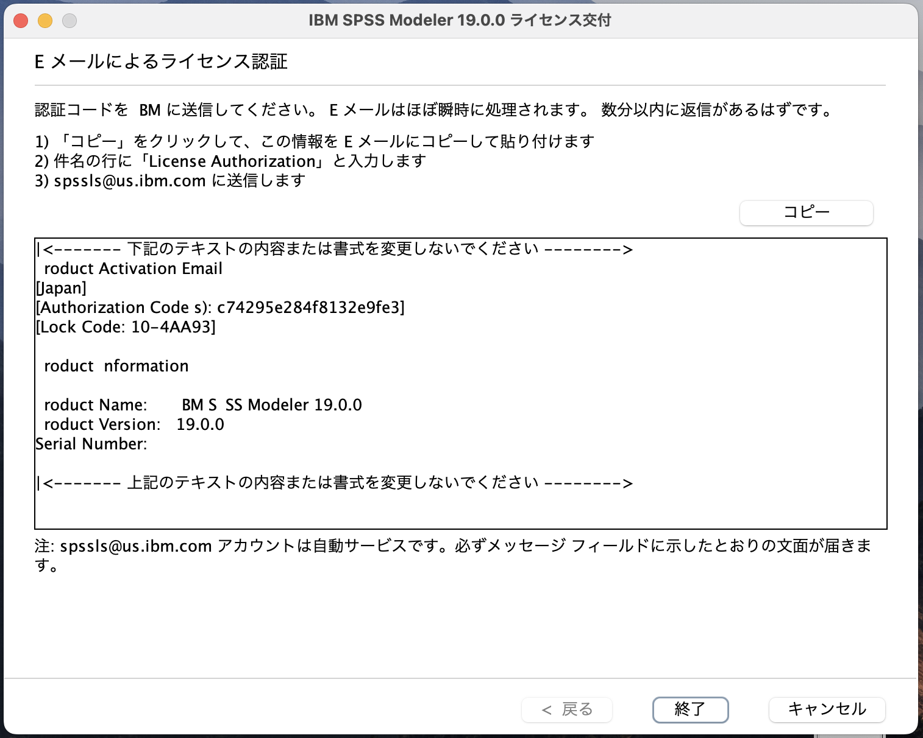Viewport: 923px width, 738px height.
Task: Click the Lock Code: 10-4AA93 line
Action: [126, 327]
